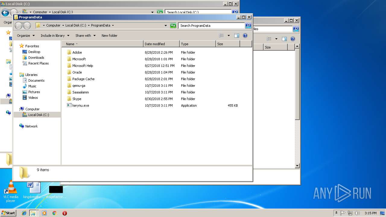386x217 pixels.
Task: Select the qemu-ga folder icon
Action: click(69, 86)
